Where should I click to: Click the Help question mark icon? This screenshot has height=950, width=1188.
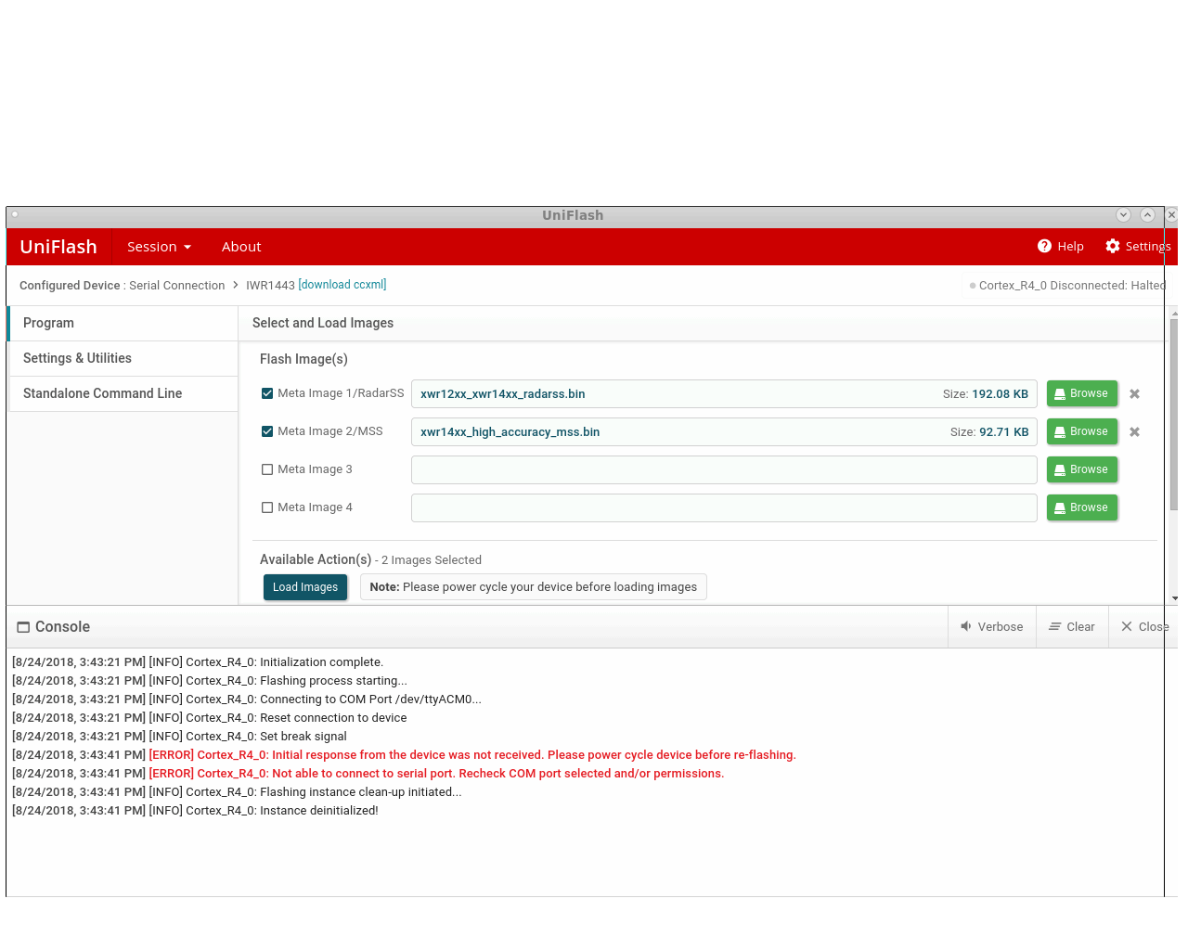[1044, 246]
